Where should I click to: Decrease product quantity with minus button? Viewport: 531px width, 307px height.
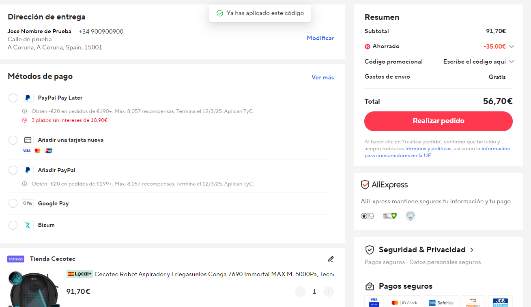[300, 292]
